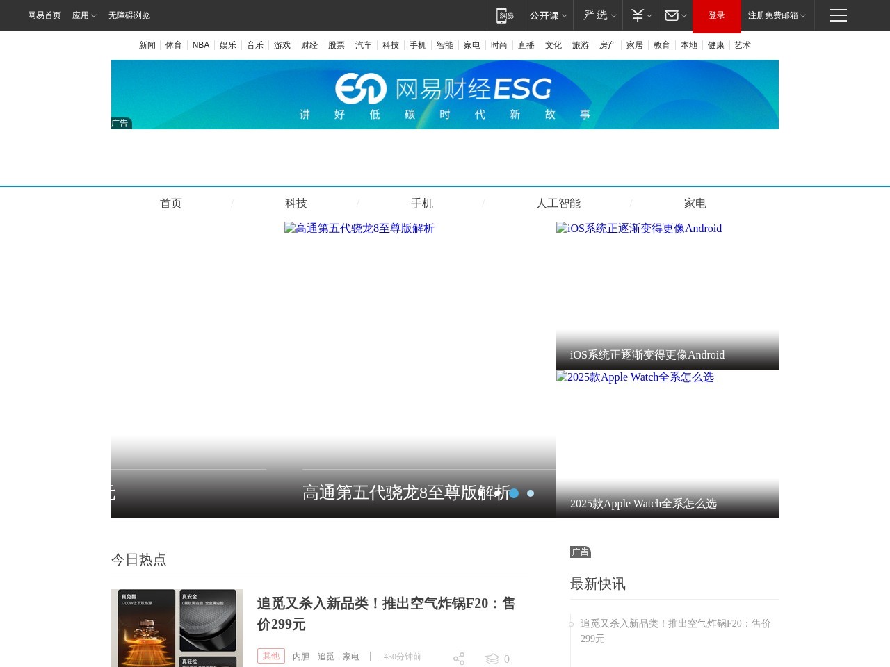Click the 无障碍浏览 link
Screen dimensions: 890x667
[129, 15]
